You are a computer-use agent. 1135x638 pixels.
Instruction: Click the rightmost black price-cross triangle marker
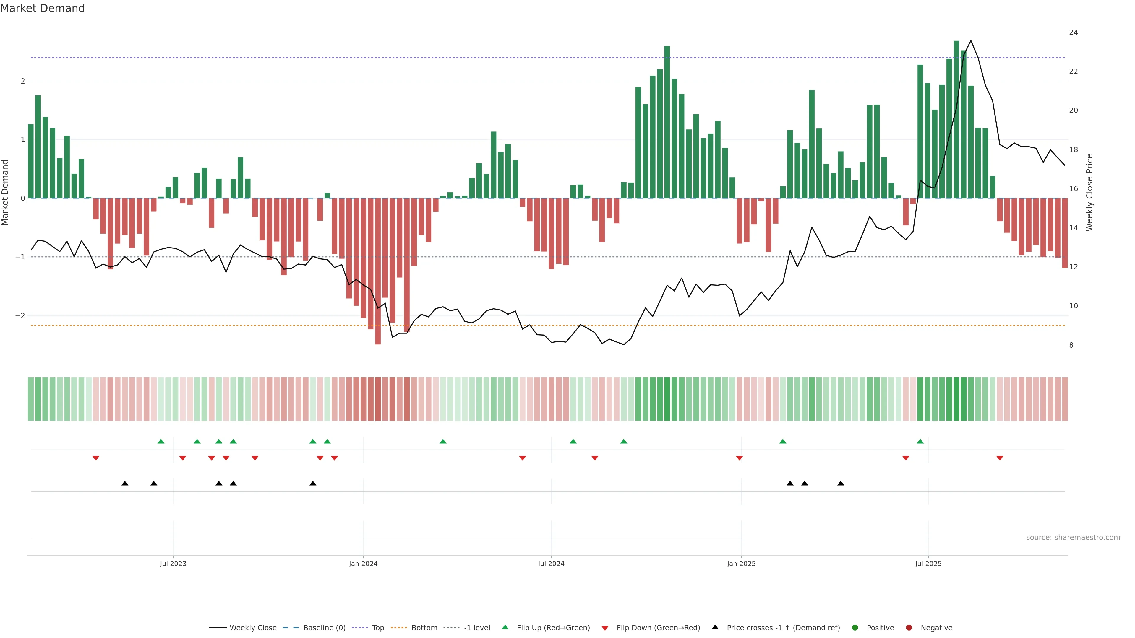pyautogui.click(x=841, y=484)
